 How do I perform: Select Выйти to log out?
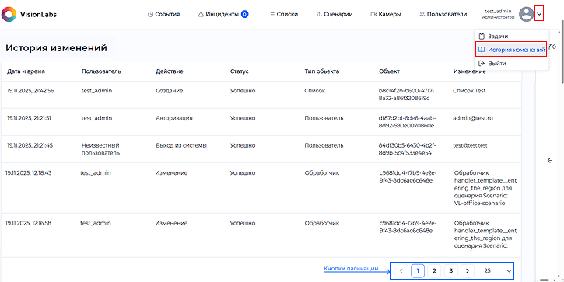(x=497, y=63)
